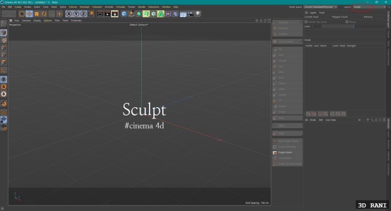The image size is (391, 211).
Task: Select the Live Selection tool
Action: [x=22, y=14]
